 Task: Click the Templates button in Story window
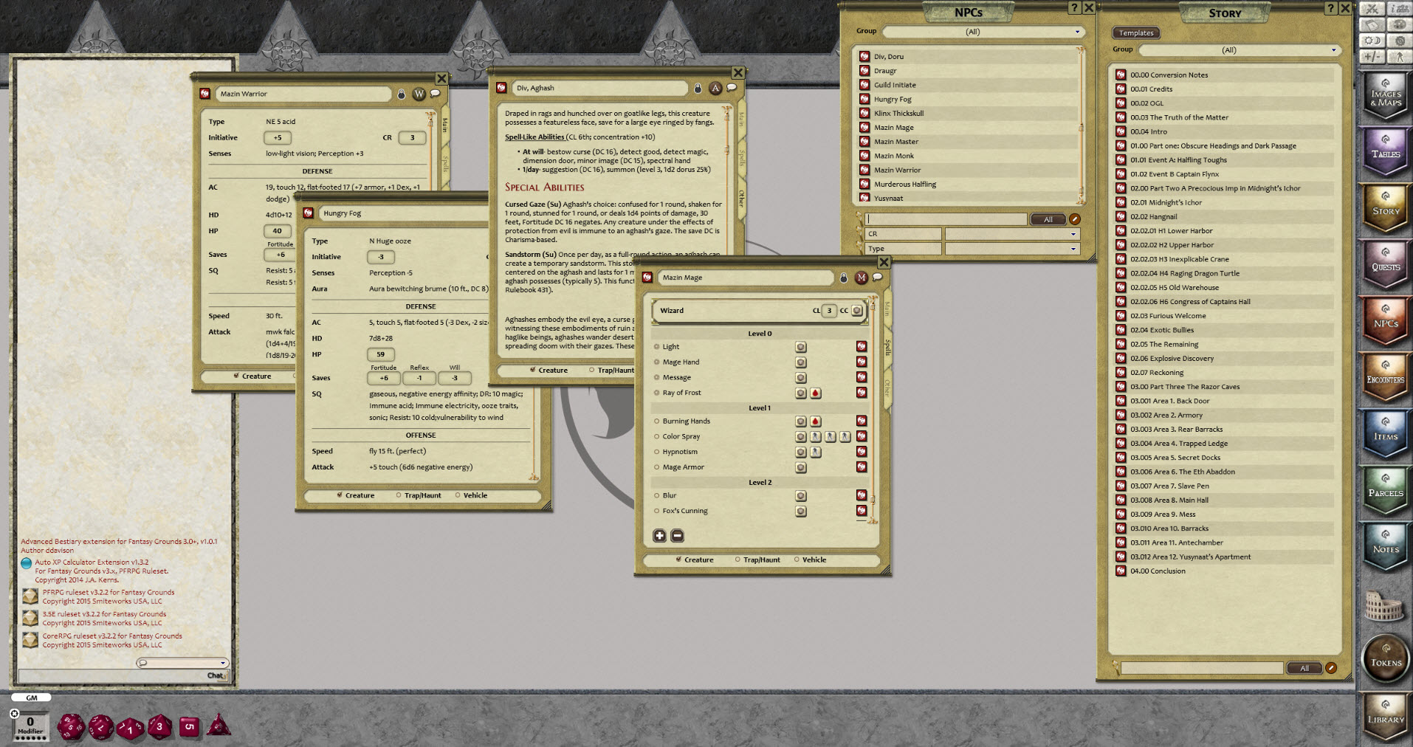[1135, 33]
